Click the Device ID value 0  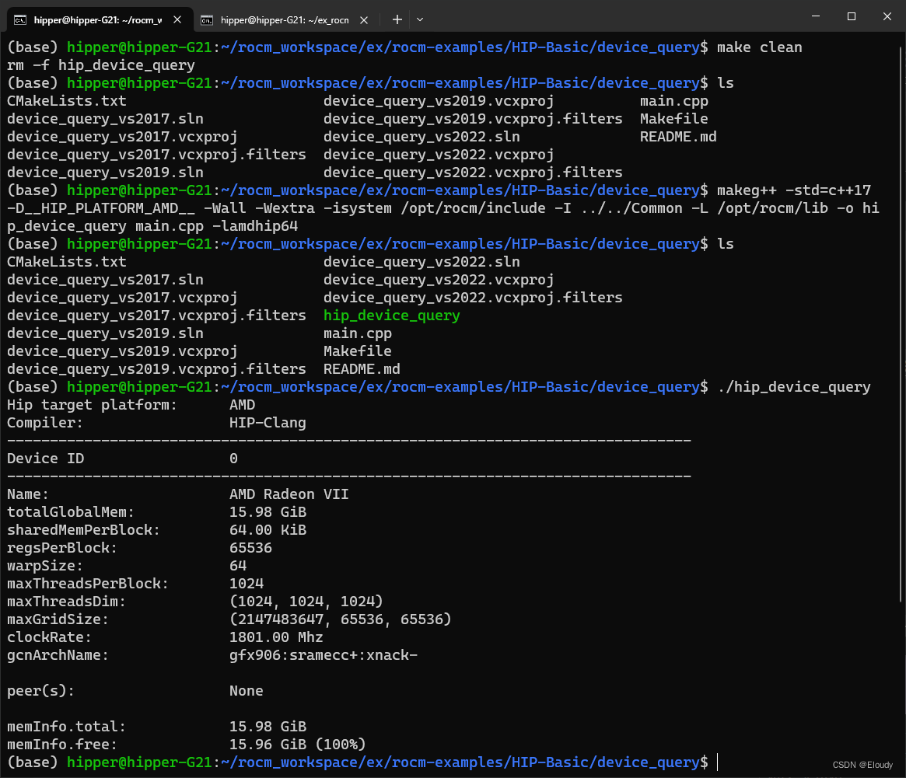click(x=233, y=459)
